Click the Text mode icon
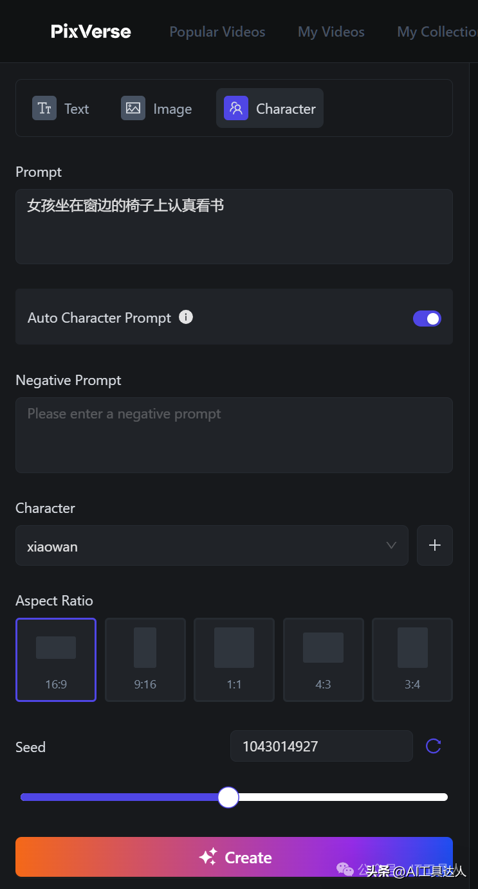Screen dimensions: 478x889 pos(44,108)
